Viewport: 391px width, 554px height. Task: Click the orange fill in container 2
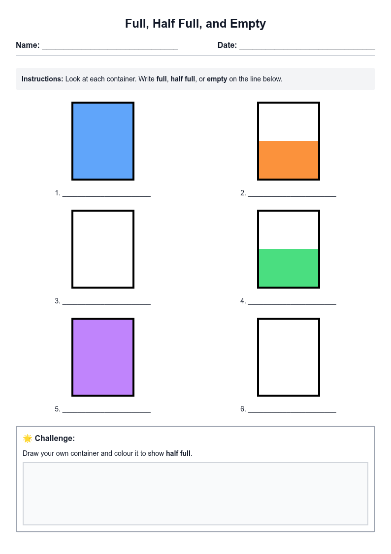click(x=289, y=160)
